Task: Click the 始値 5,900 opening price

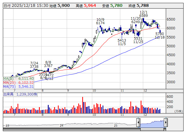Action: [60, 6]
